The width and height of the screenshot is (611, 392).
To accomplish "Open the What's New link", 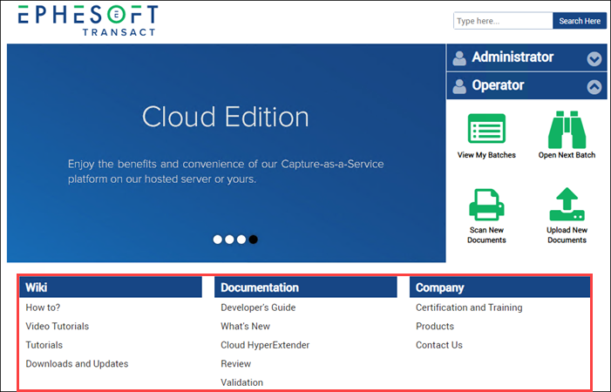I will [x=245, y=326].
